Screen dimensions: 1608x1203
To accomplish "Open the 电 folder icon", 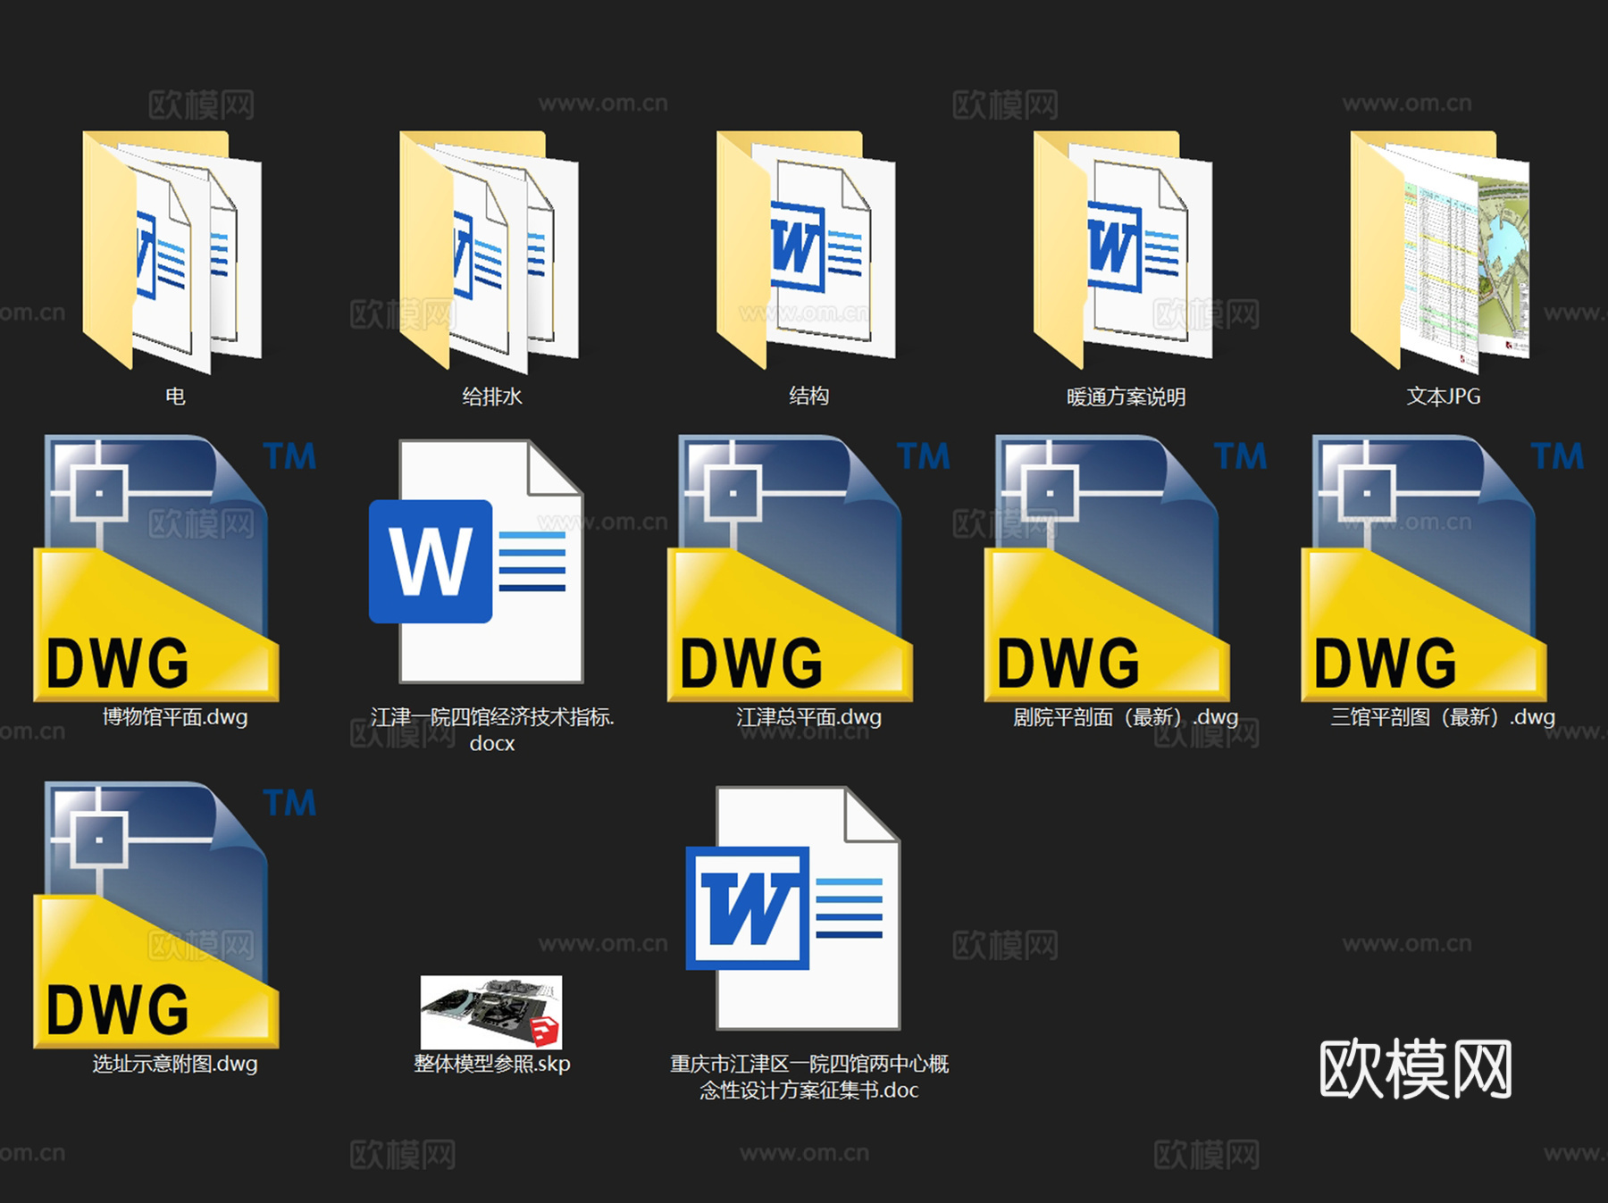I will click(x=172, y=251).
